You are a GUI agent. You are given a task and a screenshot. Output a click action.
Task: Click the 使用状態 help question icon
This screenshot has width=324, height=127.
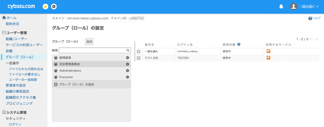coord(239,44)
